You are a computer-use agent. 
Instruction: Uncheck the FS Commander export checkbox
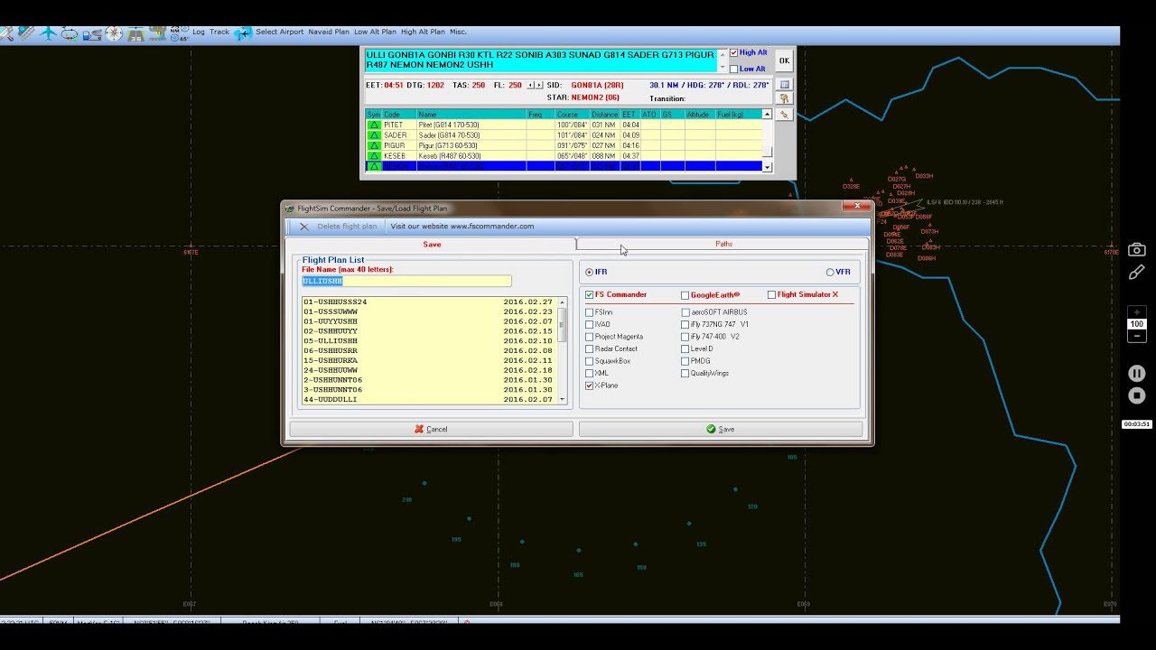point(590,295)
